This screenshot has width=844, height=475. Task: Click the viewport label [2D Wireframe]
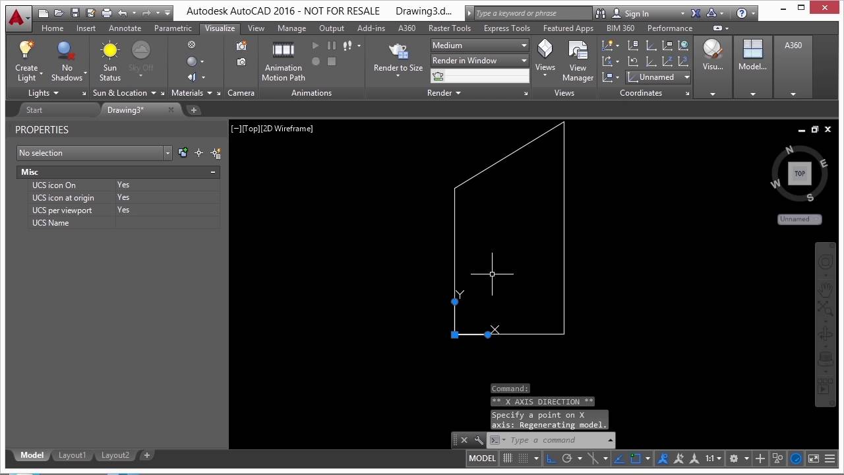coord(287,129)
